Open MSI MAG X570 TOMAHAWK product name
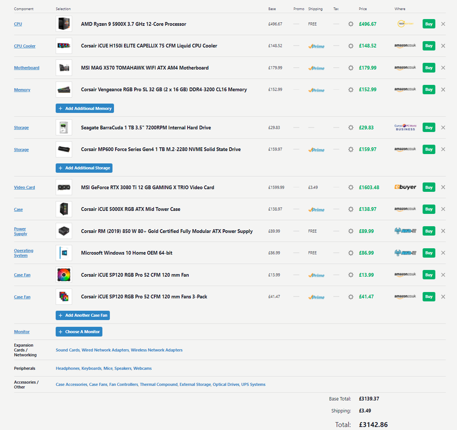 click(145, 68)
